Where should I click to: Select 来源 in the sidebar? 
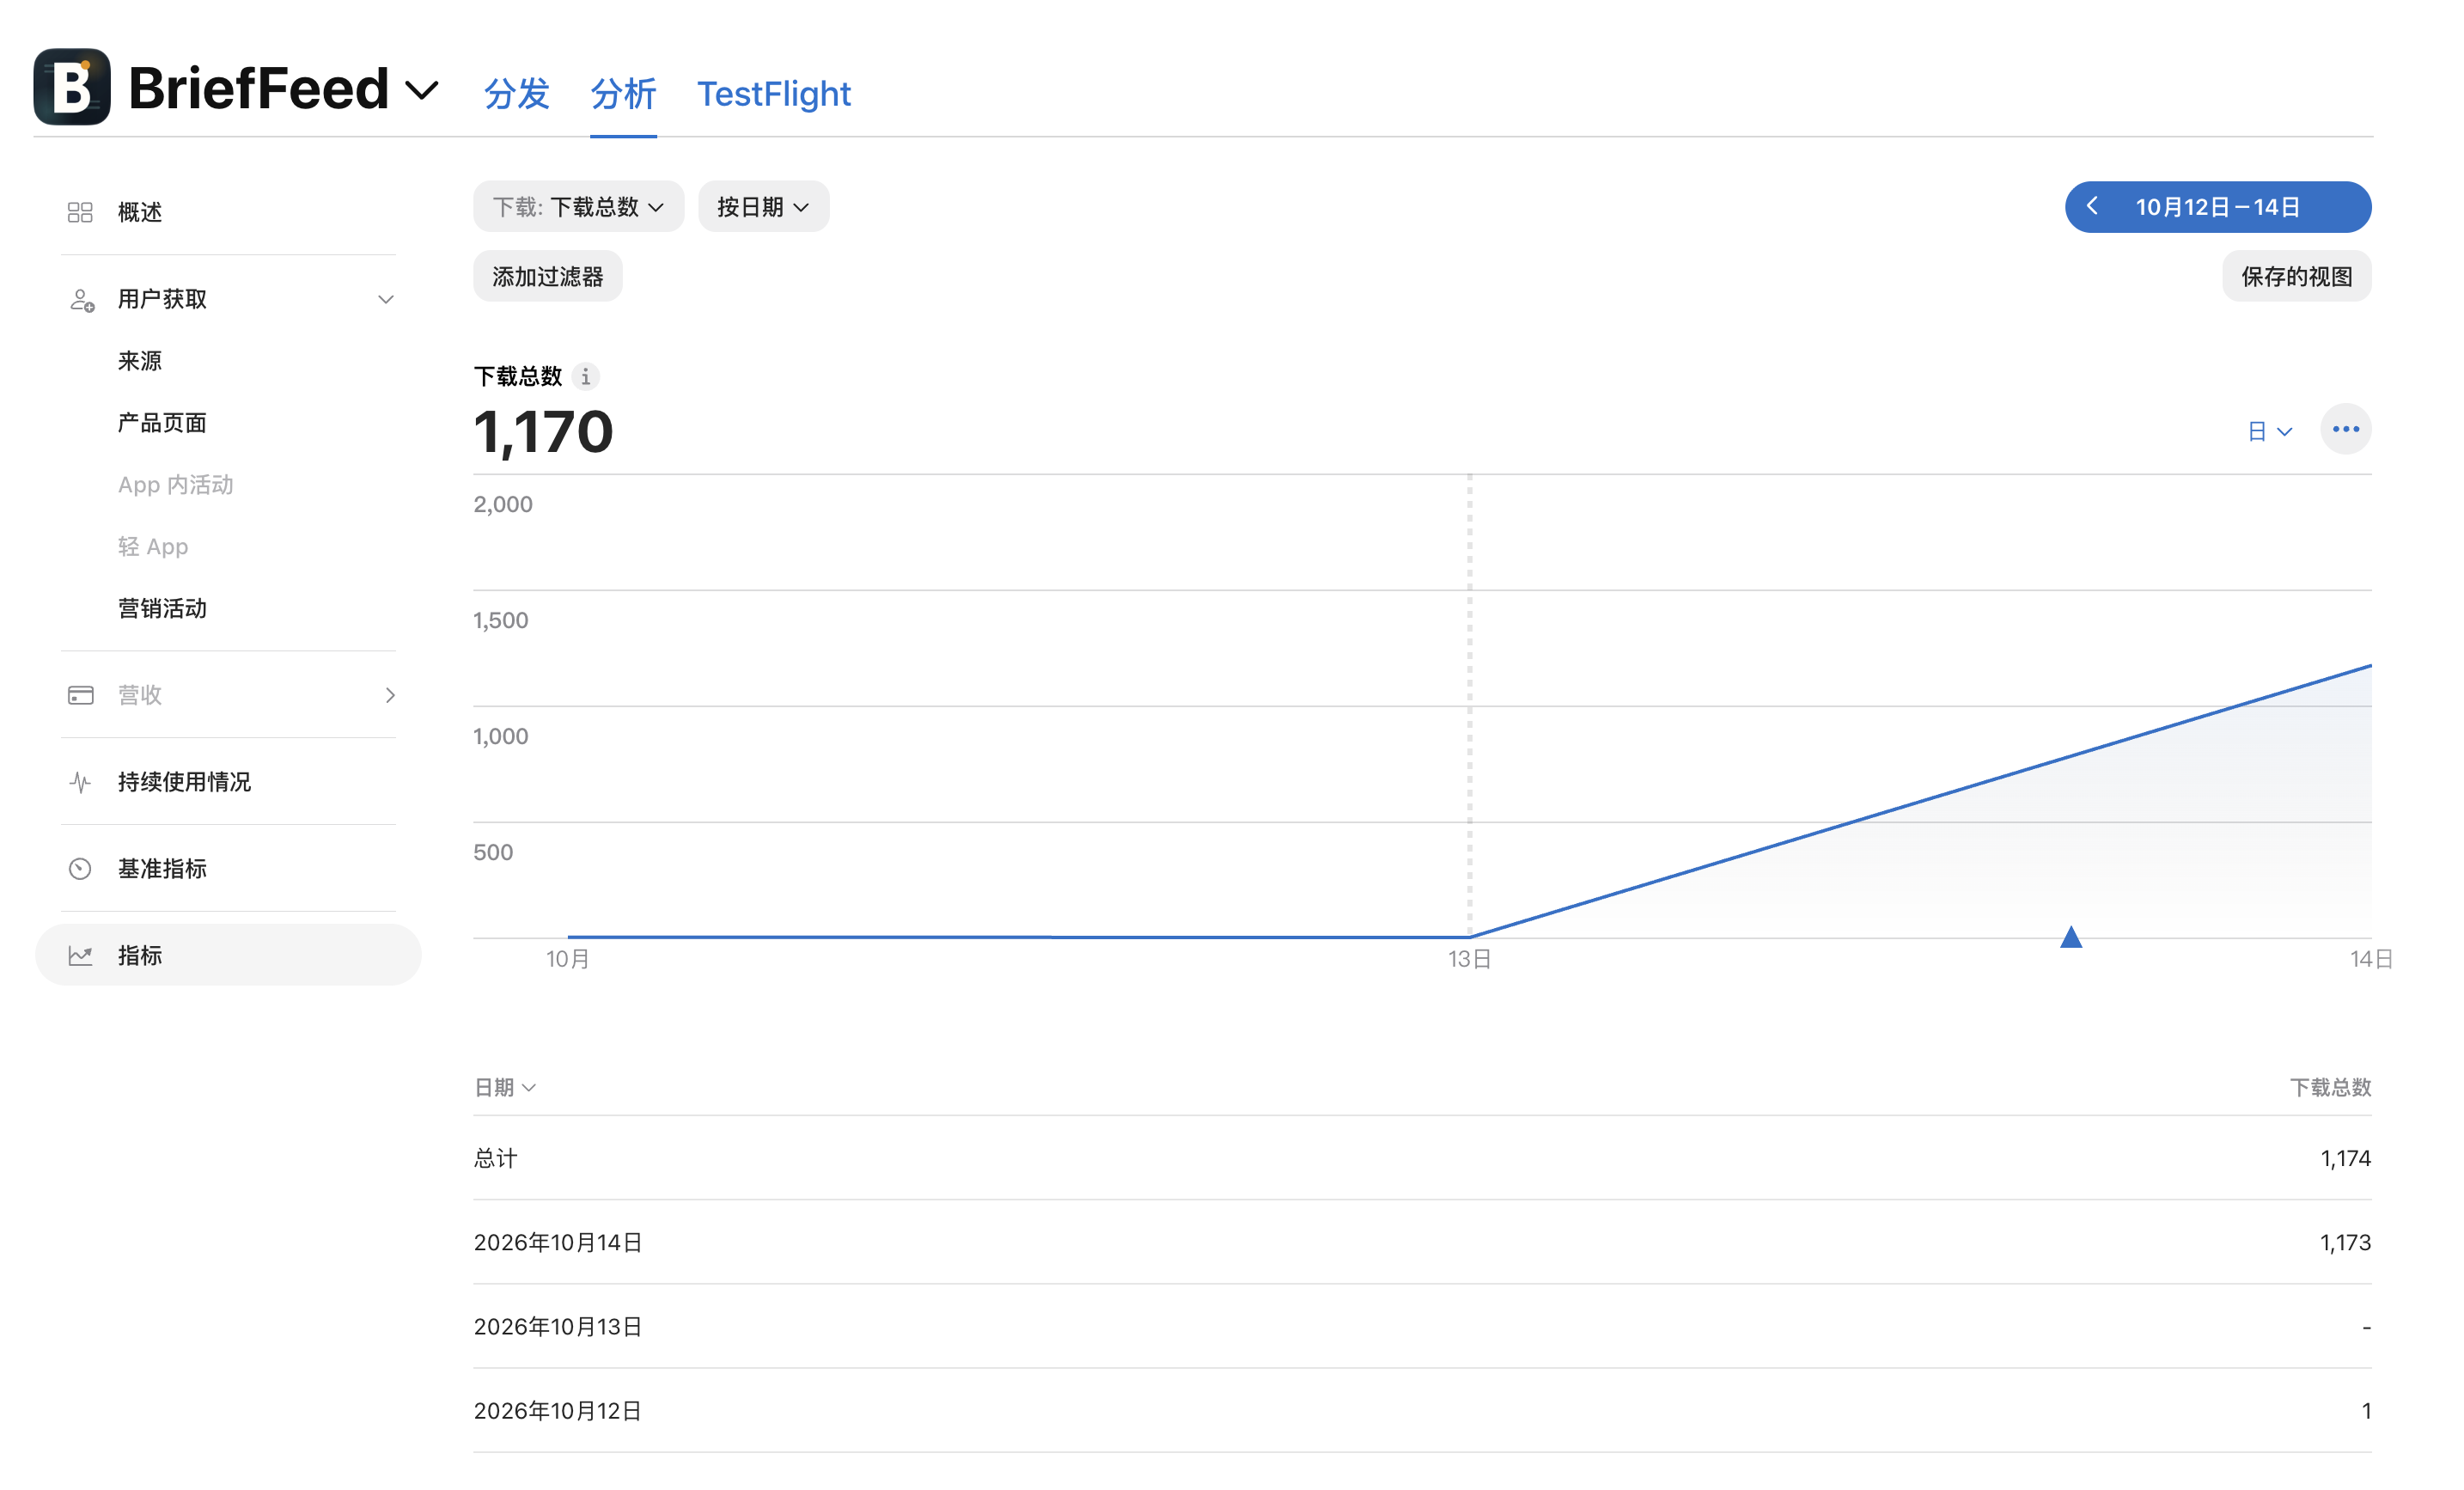pyautogui.click(x=140, y=361)
